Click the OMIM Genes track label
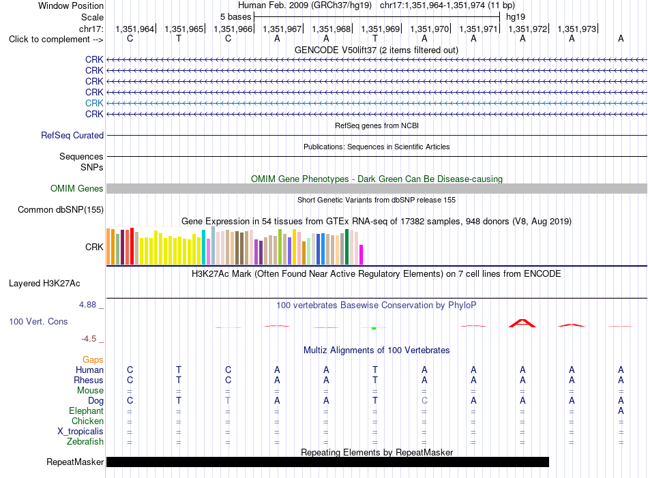 pos(77,188)
